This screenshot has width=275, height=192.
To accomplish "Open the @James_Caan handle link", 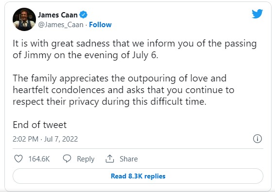I will pos(61,25).
